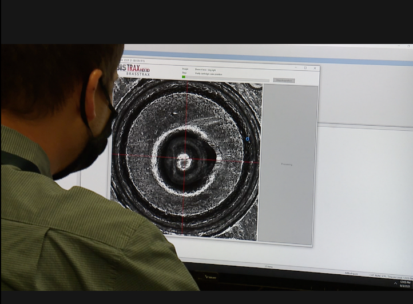Click the 8/3/2021 date in system tray
The height and width of the screenshot is (304, 413).
click(x=406, y=286)
